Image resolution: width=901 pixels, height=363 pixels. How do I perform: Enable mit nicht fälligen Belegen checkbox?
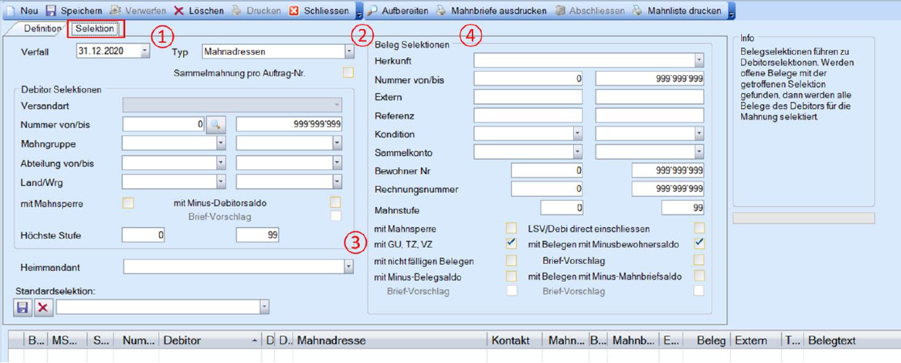(512, 260)
